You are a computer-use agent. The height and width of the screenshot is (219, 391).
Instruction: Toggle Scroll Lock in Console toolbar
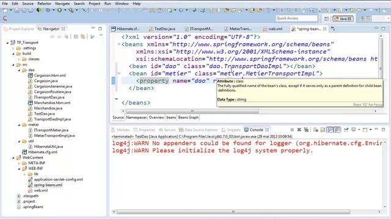tap(323, 130)
